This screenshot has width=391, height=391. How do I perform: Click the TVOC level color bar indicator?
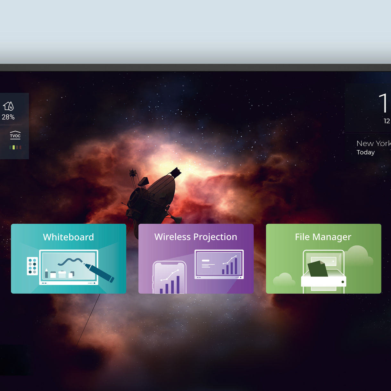[15, 147]
